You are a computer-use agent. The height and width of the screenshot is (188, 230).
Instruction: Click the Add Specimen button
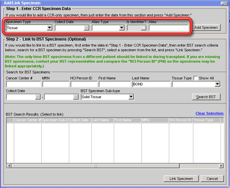(206, 28)
